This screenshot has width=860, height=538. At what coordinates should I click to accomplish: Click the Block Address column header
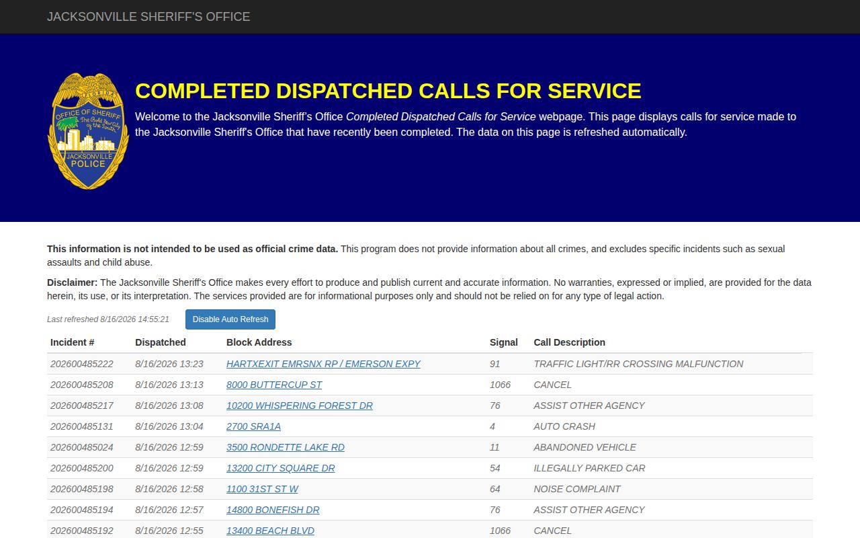(259, 342)
